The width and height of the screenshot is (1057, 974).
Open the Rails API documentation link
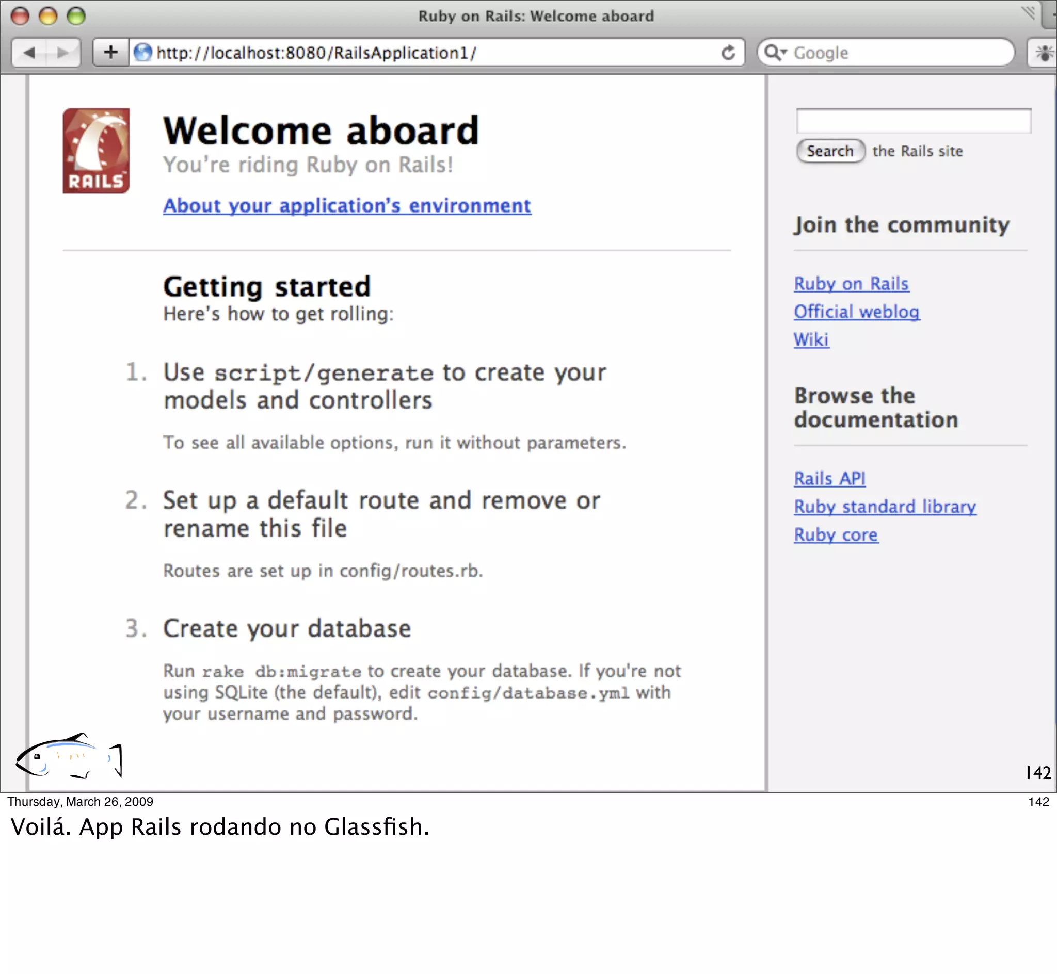click(829, 479)
